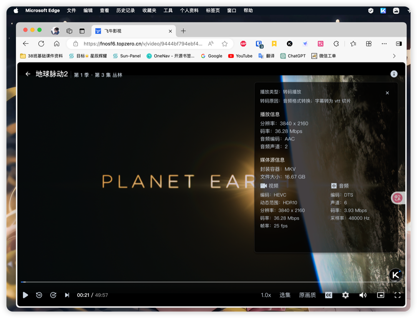Open 帮助 menu
Viewport: 417px width, 318px height.
tap(248, 11)
